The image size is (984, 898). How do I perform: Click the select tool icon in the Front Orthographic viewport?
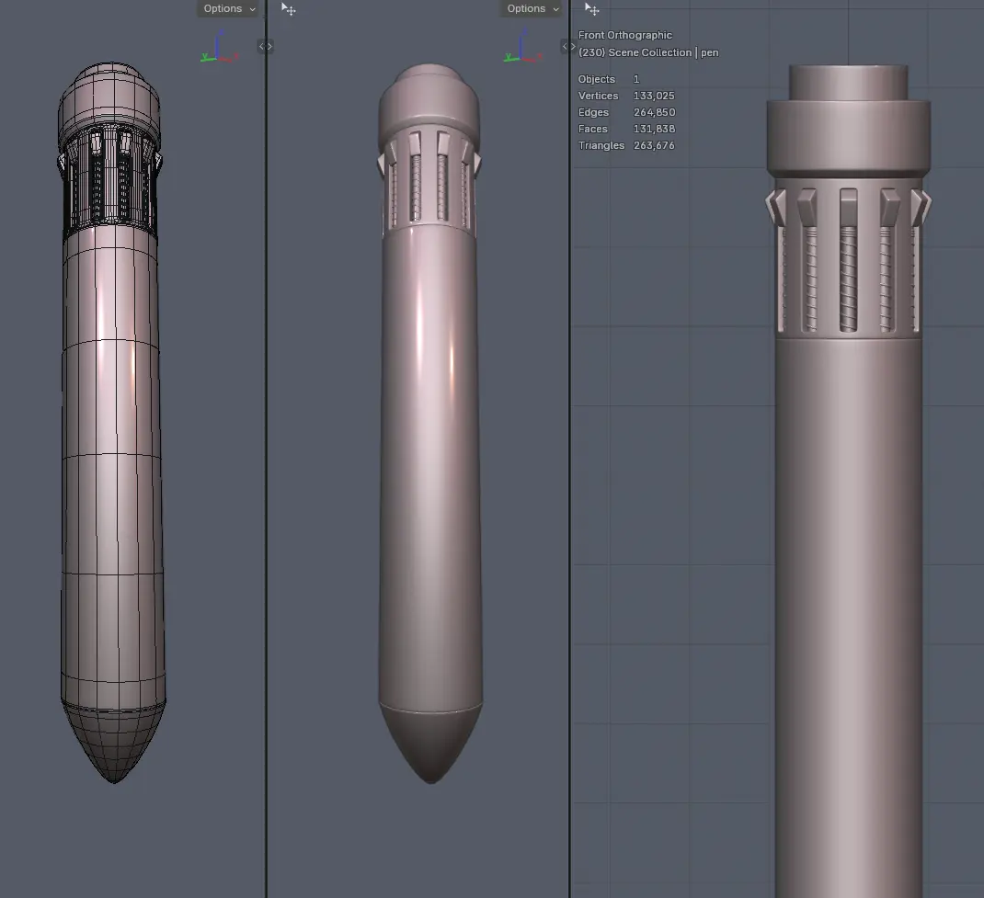click(592, 10)
